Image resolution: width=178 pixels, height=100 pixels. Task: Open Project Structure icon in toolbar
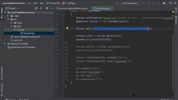(164, 3)
